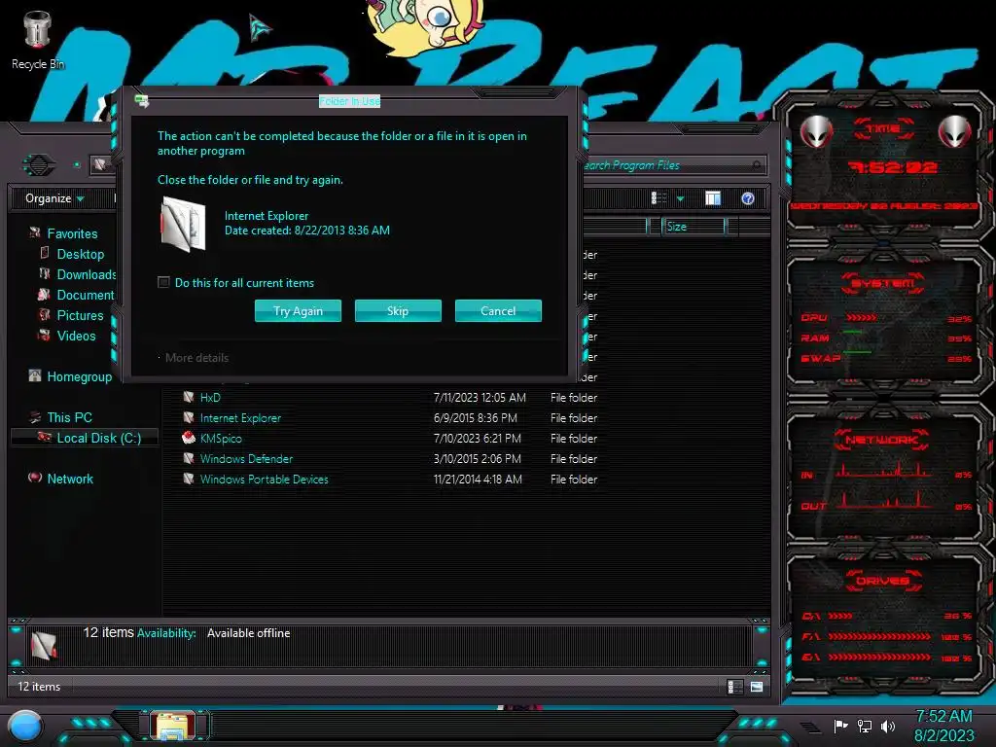The image size is (996, 747).
Task: Click the Network icon in sidebar
Action: [35, 478]
